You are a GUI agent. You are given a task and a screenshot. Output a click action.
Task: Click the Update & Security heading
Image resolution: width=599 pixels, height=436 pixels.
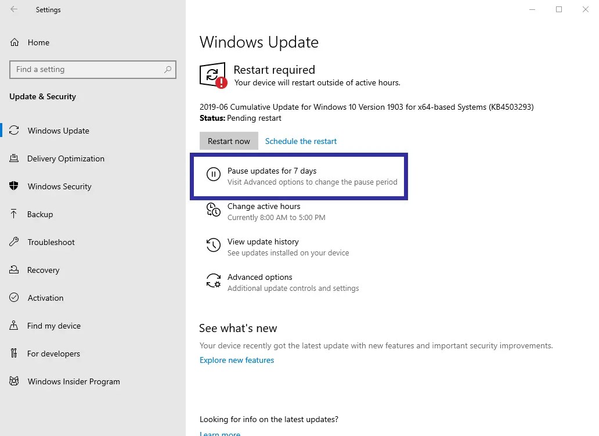click(x=43, y=97)
